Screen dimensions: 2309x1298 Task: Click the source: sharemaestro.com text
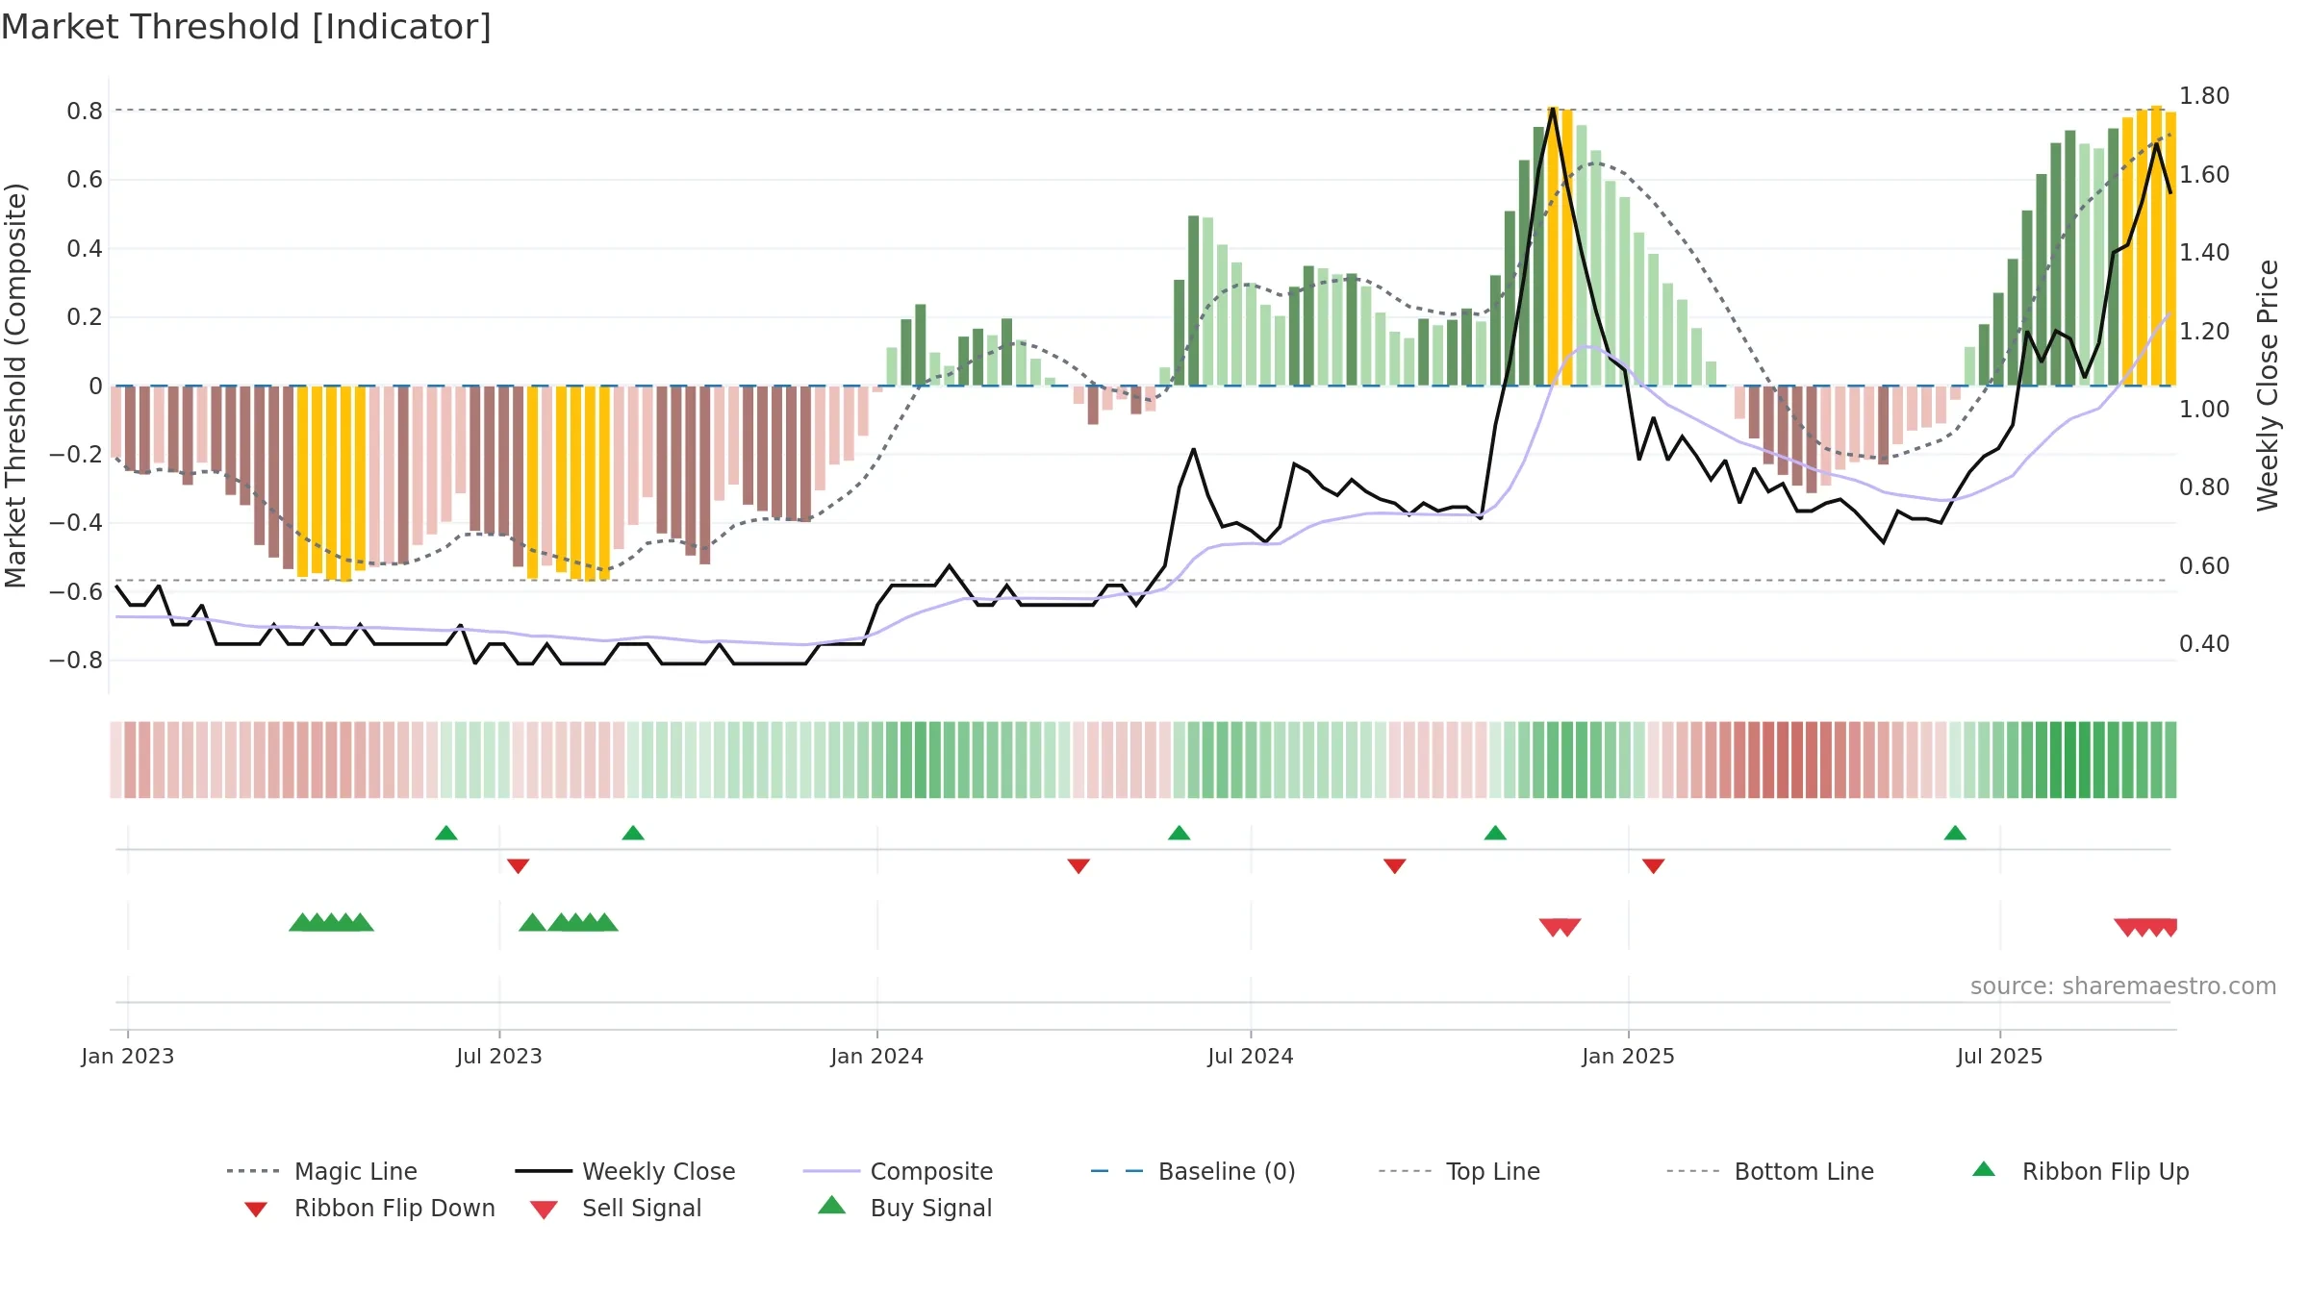(2123, 986)
